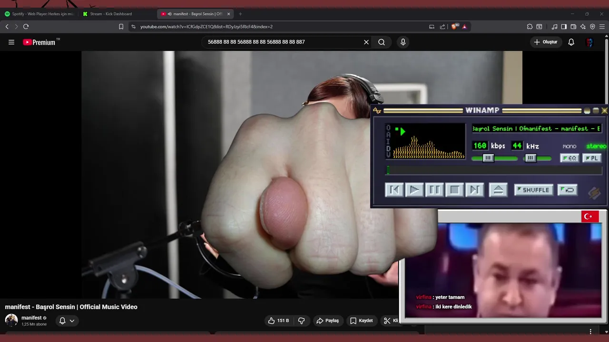Go back with the browser back arrow
This screenshot has height=342, width=609.
(7, 27)
